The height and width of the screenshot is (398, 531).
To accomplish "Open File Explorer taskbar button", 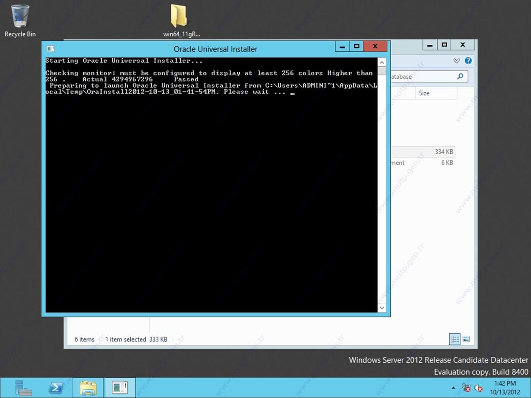I will coord(88,388).
